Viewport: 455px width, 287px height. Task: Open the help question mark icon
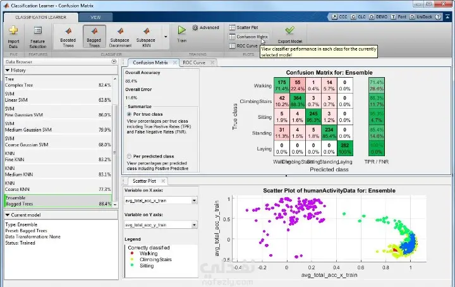[x=438, y=17]
